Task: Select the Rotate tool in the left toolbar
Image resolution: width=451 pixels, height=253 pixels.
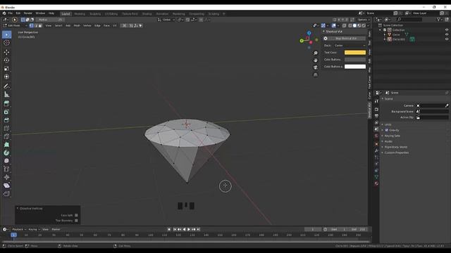Action: click(x=6, y=60)
